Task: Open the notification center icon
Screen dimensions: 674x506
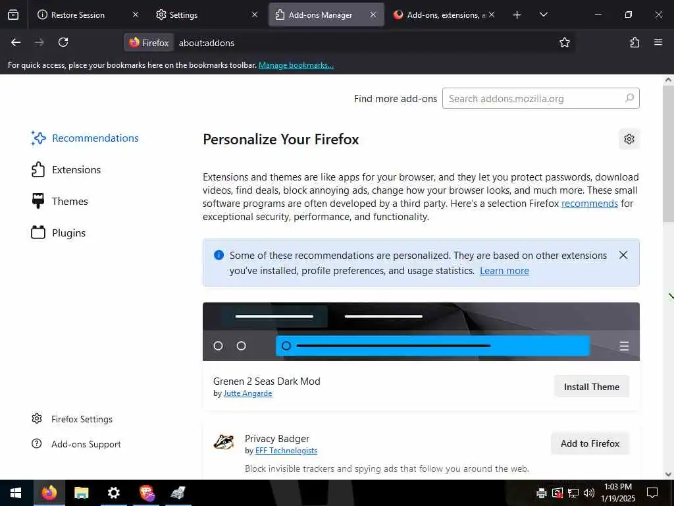Action: [652, 493]
